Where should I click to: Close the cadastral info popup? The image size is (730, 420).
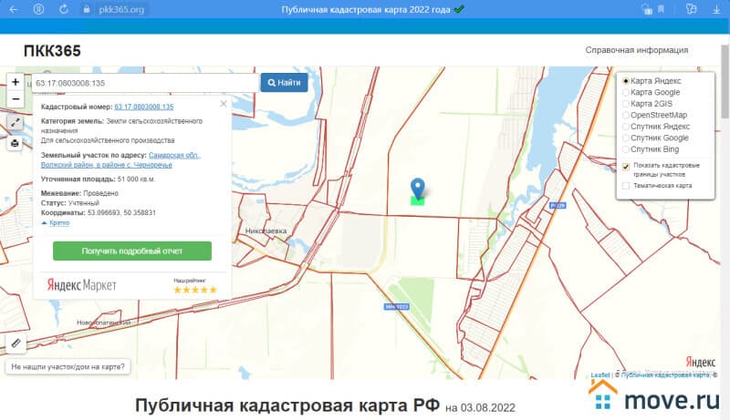(224, 104)
